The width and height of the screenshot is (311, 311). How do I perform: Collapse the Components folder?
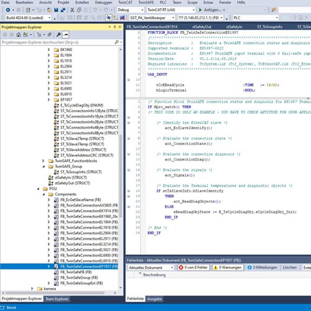pyautogui.click(x=44, y=194)
